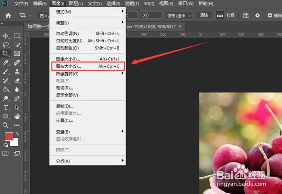Toggle the Delete Cropped Pixels checkbox

pyautogui.click(x=270, y=15)
